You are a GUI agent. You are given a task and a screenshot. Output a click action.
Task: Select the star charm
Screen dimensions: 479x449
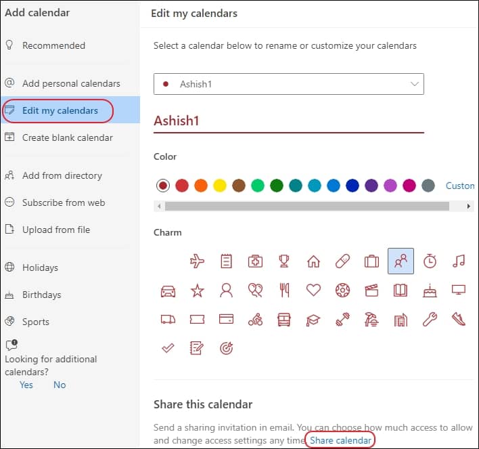pos(197,291)
